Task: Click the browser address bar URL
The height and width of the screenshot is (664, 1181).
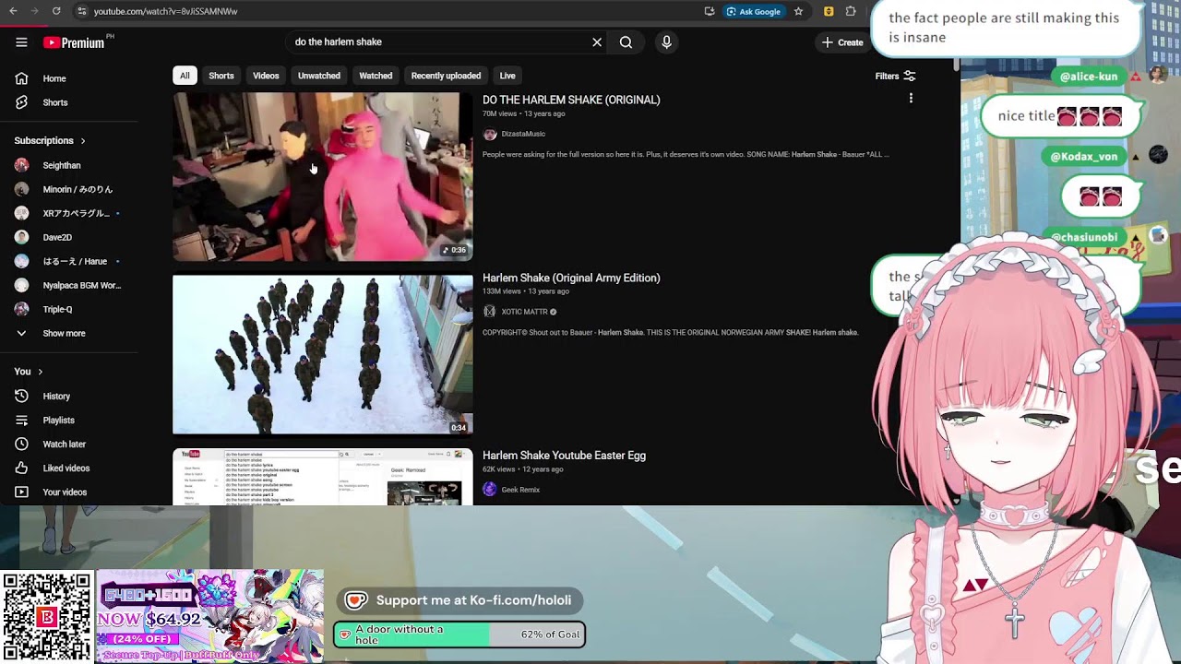Action: coord(165,11)
